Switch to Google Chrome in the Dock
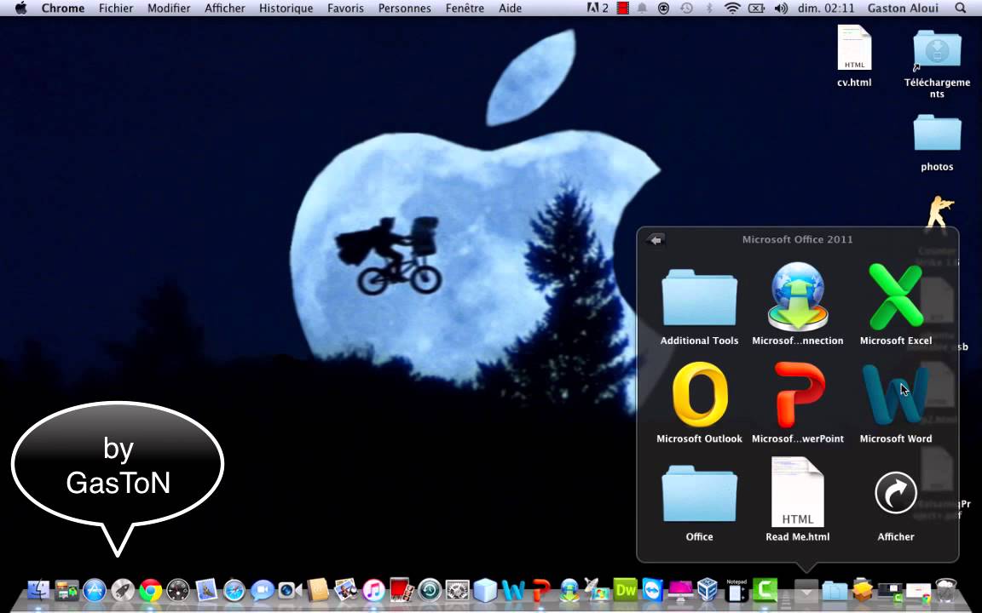 [151, 590]
